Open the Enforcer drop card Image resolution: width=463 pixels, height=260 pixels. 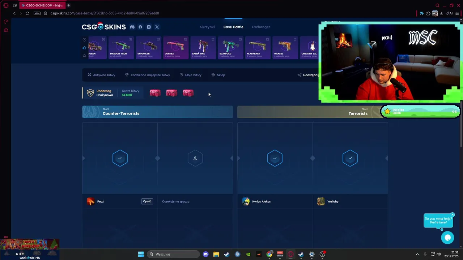[x=148, y=47]
